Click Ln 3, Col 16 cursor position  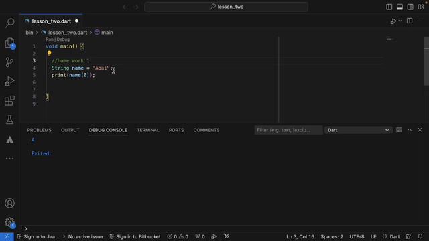point(300,236)
